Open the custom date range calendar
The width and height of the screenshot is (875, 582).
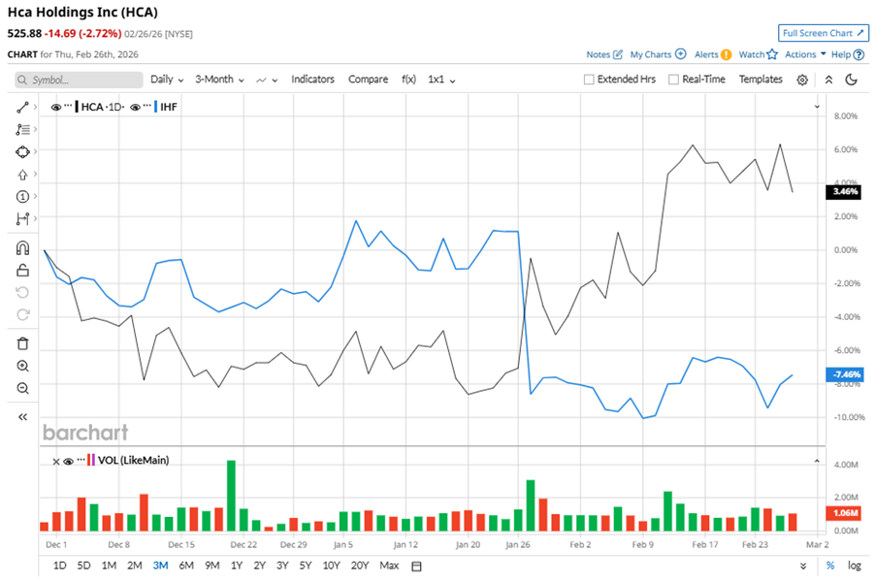[x=416, y=566]
